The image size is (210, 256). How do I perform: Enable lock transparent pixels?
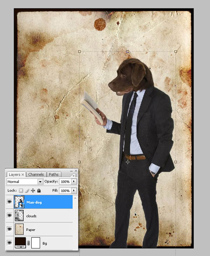point(21,191)
